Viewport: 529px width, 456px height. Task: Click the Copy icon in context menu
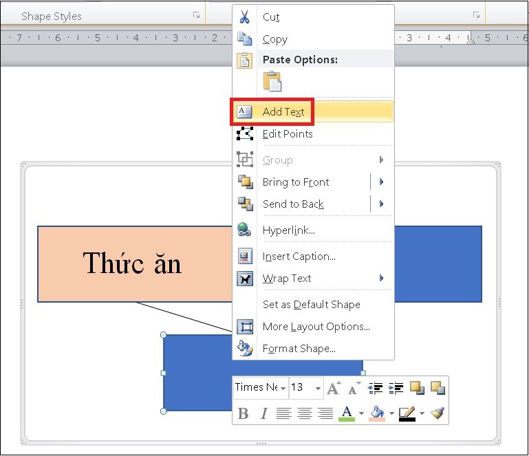[x=245, y=39]
